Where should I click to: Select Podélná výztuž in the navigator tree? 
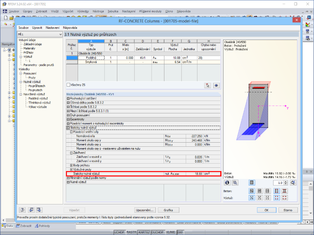click(x=38, y=98)
